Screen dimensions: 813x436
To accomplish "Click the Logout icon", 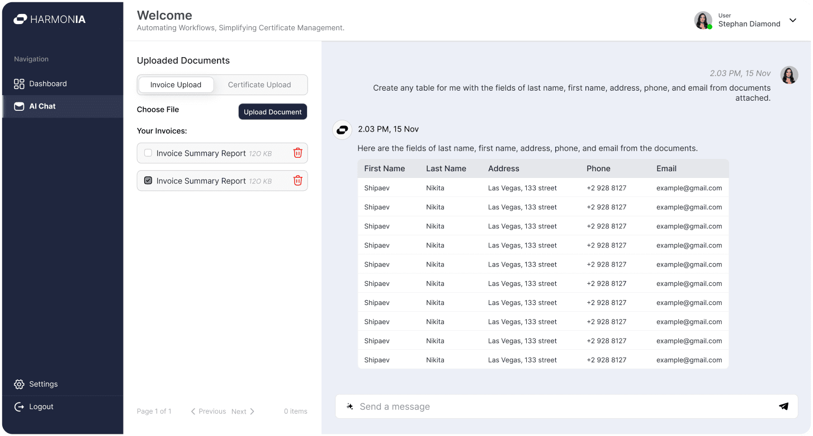I will (x=20, y=407).
